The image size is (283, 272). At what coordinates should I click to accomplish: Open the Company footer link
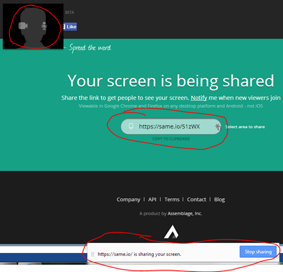click(x=129, y=199)
